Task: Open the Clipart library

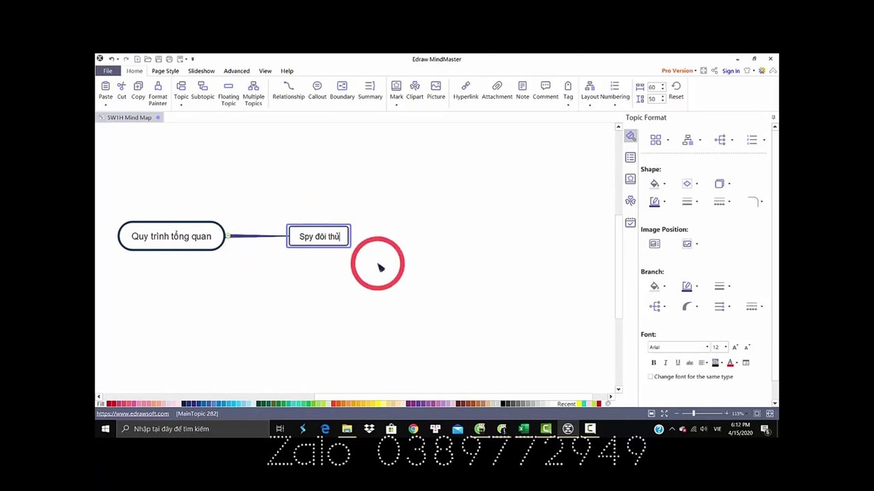Action: tap(414, 90)
